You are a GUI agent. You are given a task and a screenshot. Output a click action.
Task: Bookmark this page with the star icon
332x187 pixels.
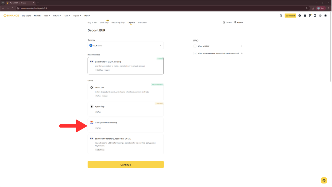(x=307, y=8)
